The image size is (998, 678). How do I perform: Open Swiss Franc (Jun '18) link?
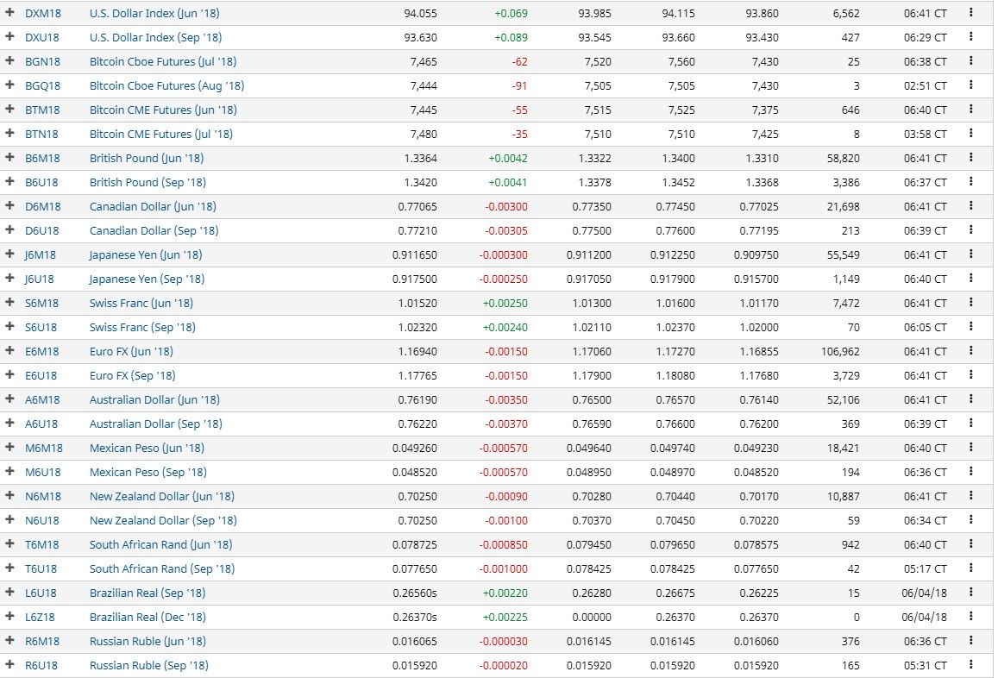click(x=141, y=304)
